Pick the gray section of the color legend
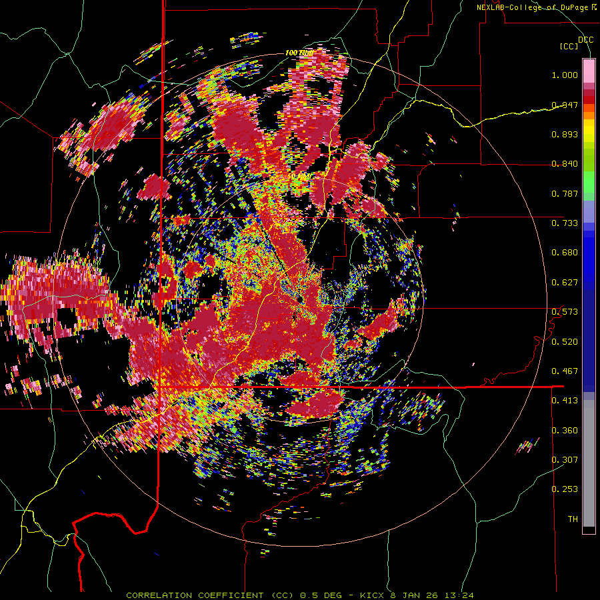Screen dimensions: 600x600 coord(589,463)
